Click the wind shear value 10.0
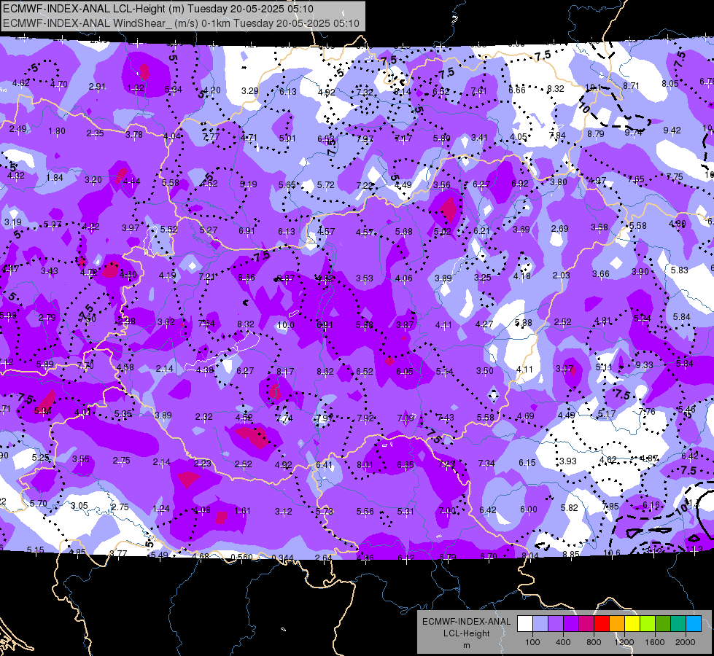This screenshot has height=656, width=714. [285, 325]
